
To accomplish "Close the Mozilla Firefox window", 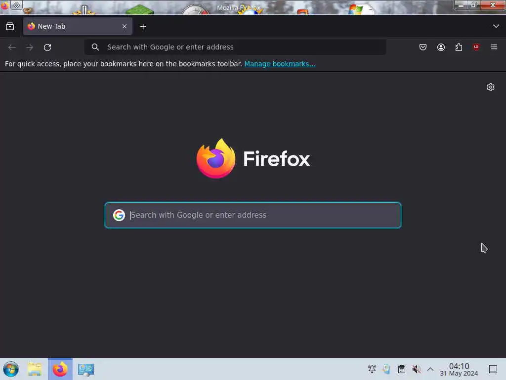I will point(493,5).
